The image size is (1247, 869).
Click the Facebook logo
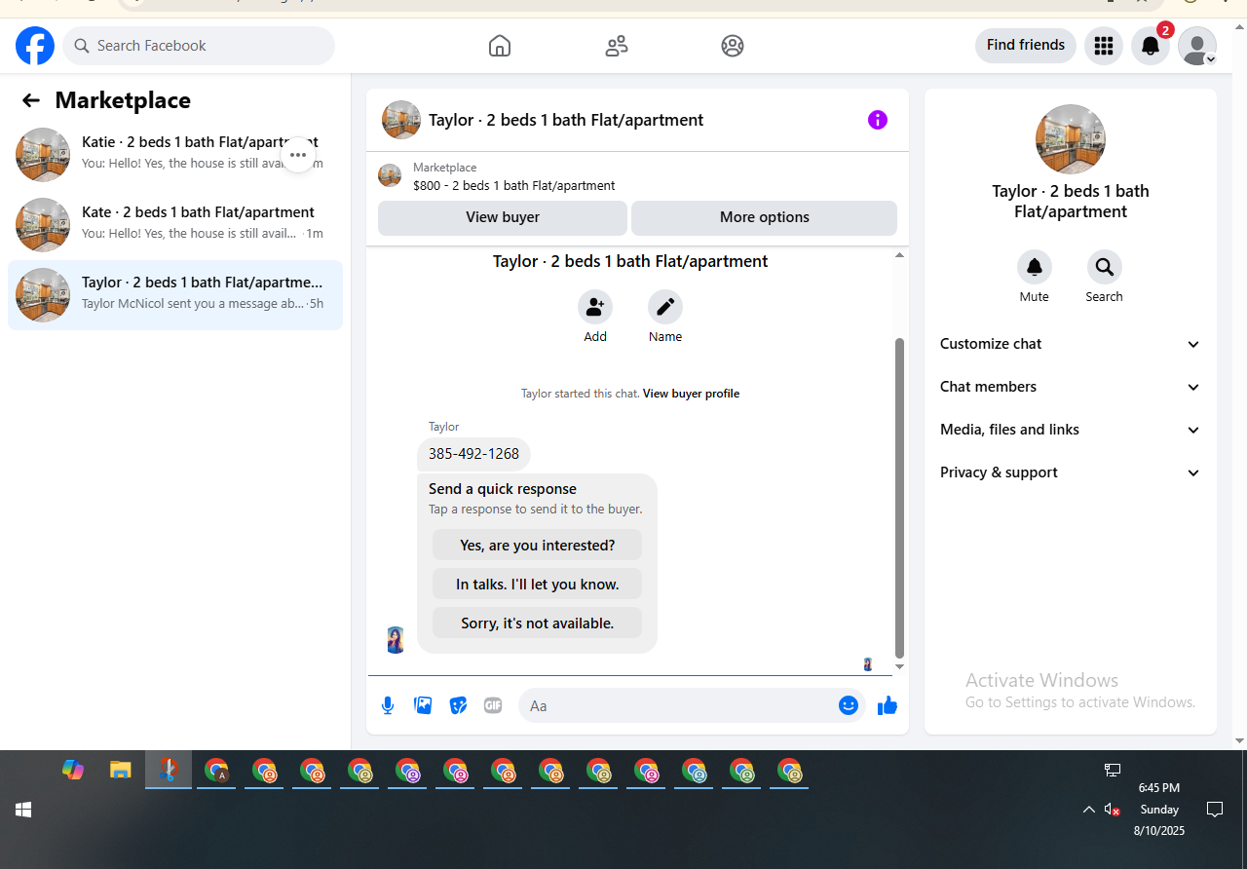(35, 46)
